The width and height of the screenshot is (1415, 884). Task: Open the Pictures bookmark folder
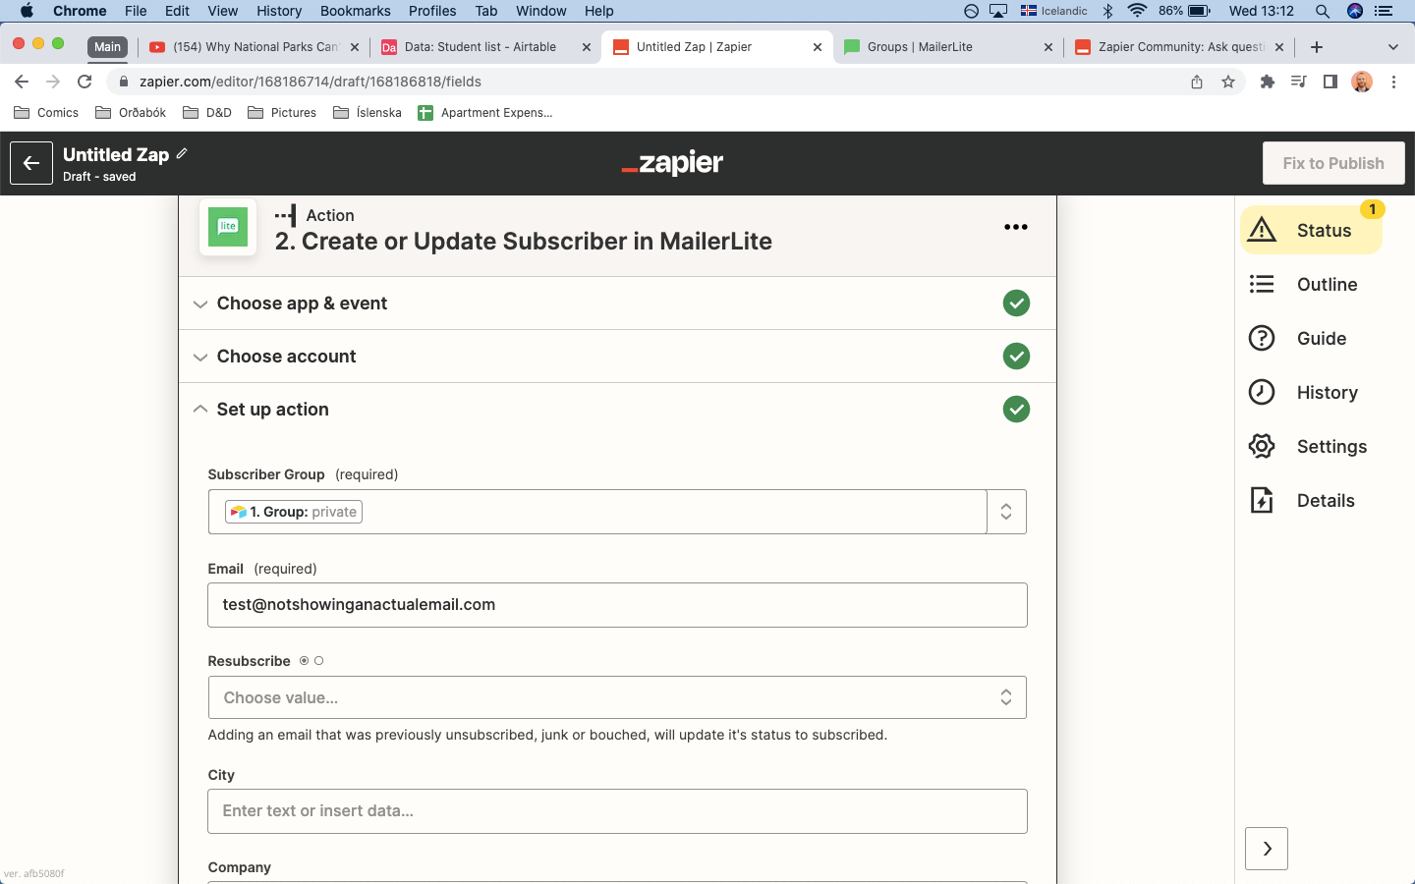(x=282, y=113)
